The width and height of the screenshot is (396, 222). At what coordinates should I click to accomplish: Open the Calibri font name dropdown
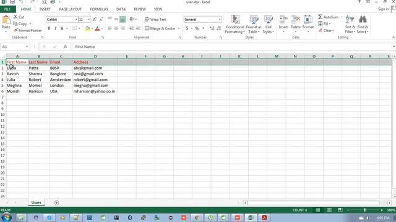click(x=76, y=19)
